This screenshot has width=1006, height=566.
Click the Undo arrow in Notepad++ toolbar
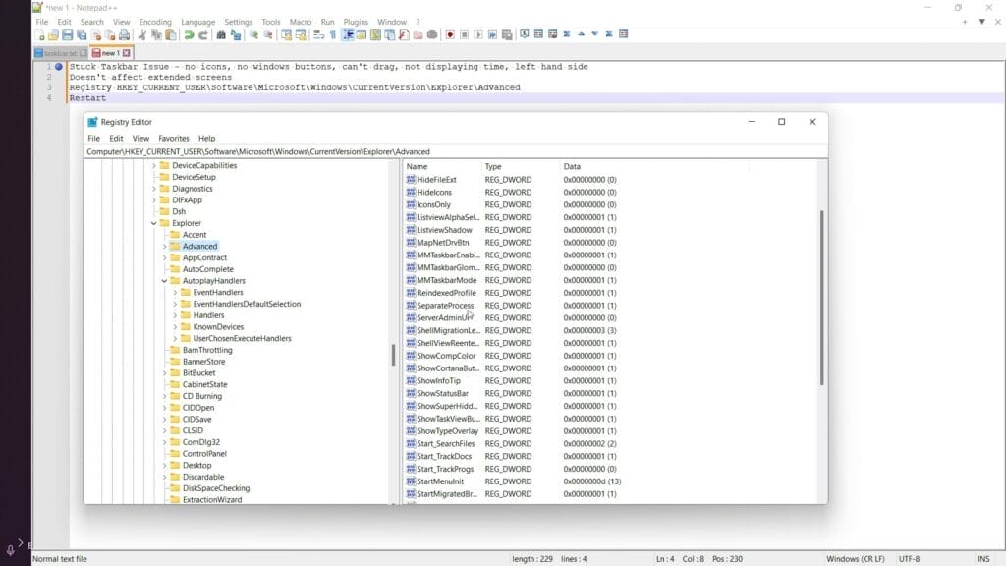click(x=189, y=35)
